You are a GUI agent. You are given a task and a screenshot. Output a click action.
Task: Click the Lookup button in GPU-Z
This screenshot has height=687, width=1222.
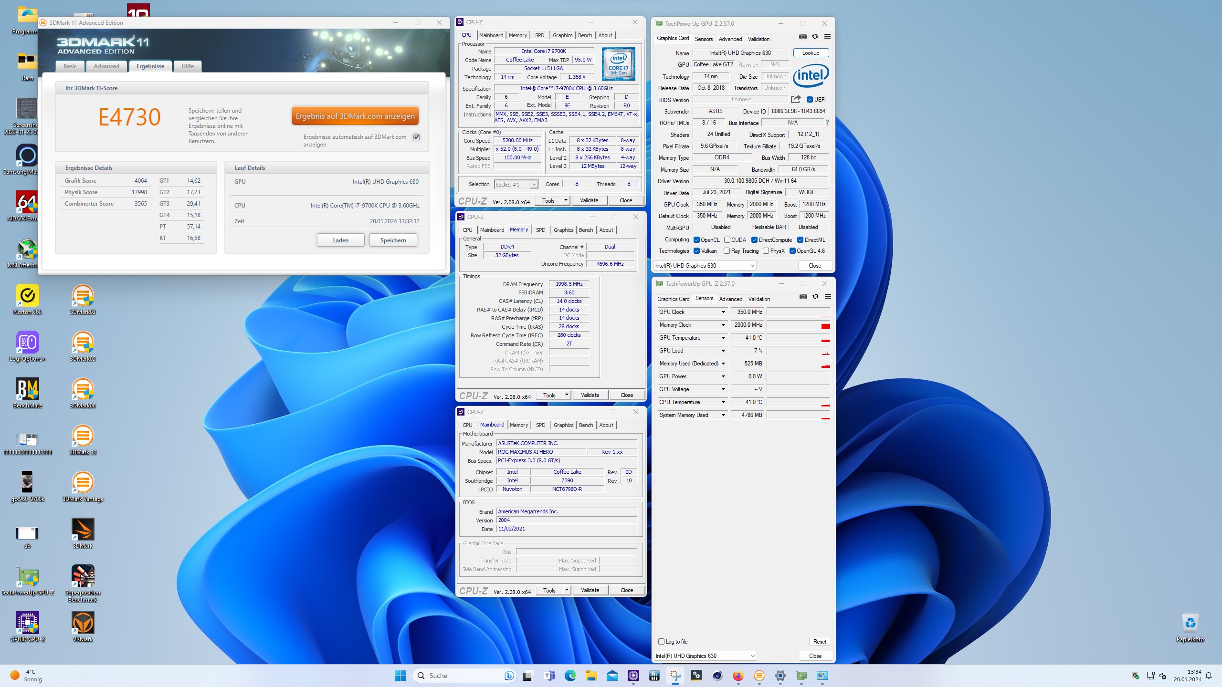point(811,53)
